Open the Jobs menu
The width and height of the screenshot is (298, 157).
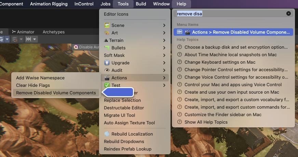tap(106, 4)
